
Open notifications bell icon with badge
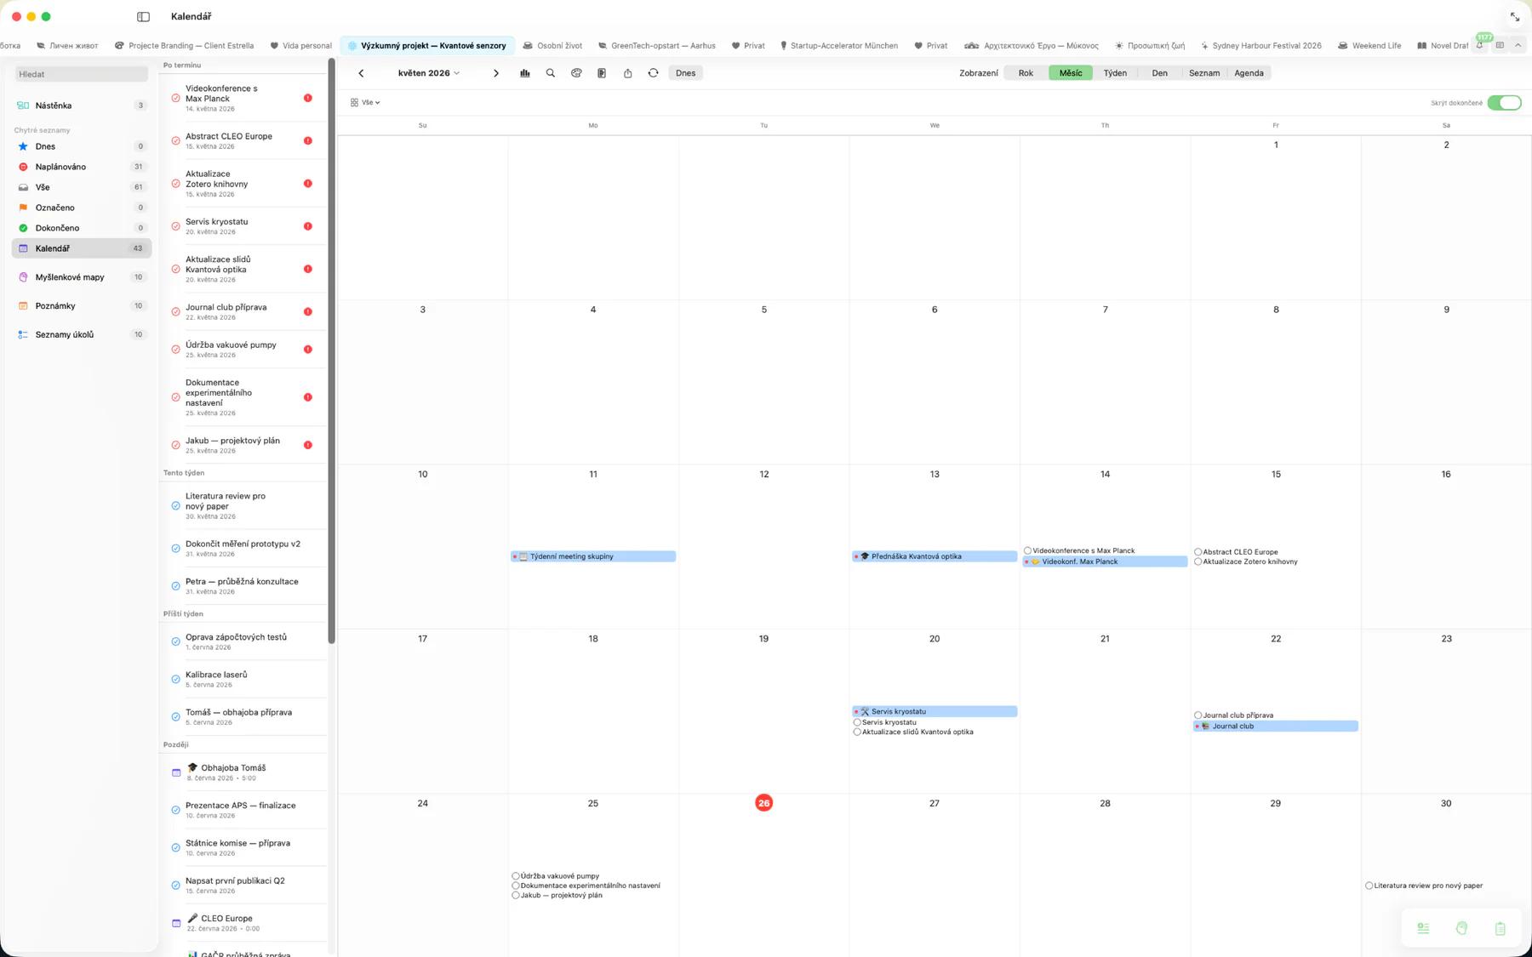click(x=1480, y=45)
